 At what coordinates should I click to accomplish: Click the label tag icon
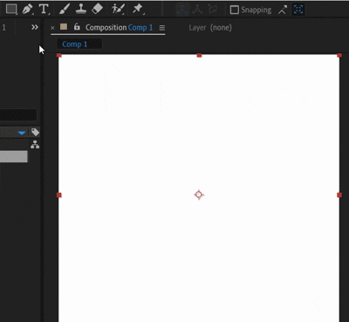35,133
